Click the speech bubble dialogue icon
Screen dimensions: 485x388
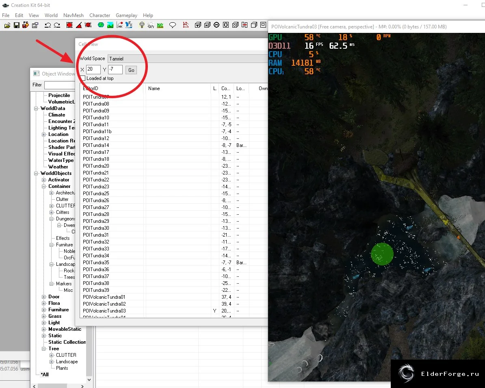(x=173, y=25)
